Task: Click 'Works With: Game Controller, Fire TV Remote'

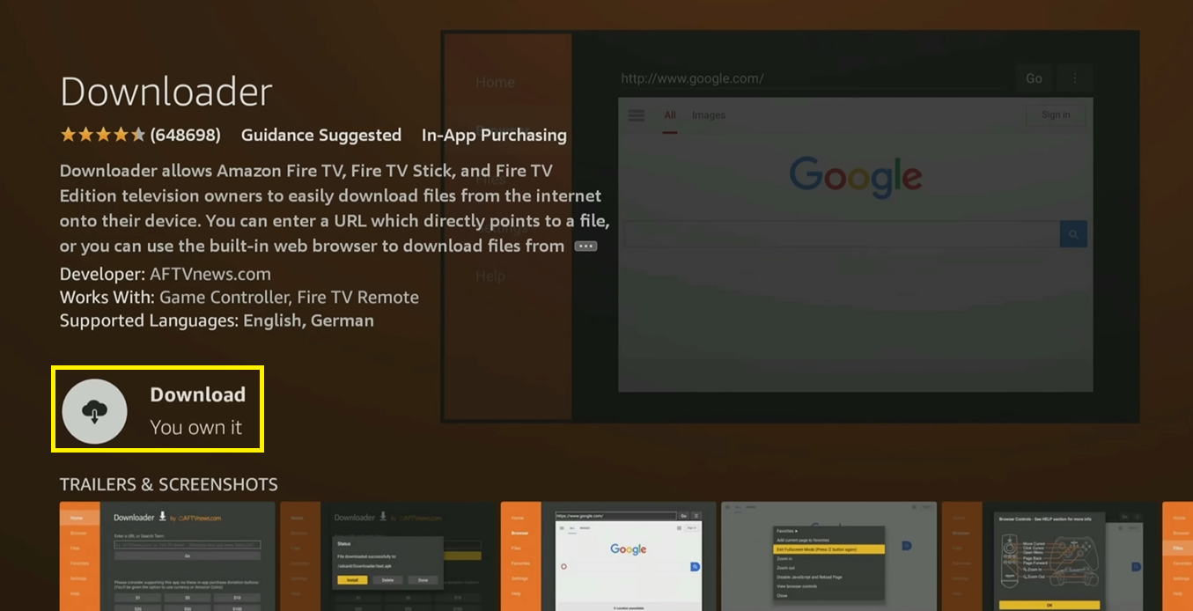Action: tap(239, 298)
